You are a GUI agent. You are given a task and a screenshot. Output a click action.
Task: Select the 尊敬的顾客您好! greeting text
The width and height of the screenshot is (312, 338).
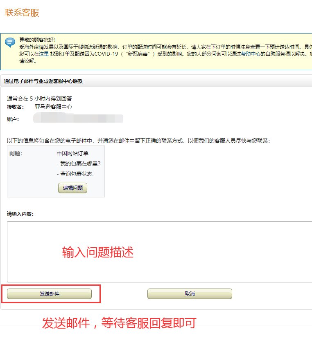[38, 40]
